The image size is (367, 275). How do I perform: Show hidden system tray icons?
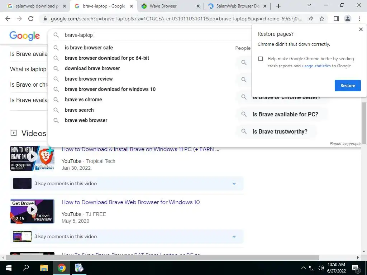tap(303, 268)
